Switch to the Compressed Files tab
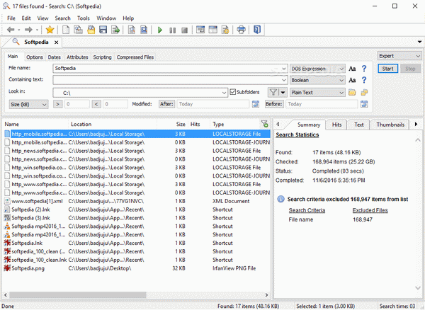This screenshot has width=425, height=310. coord(135,57)
